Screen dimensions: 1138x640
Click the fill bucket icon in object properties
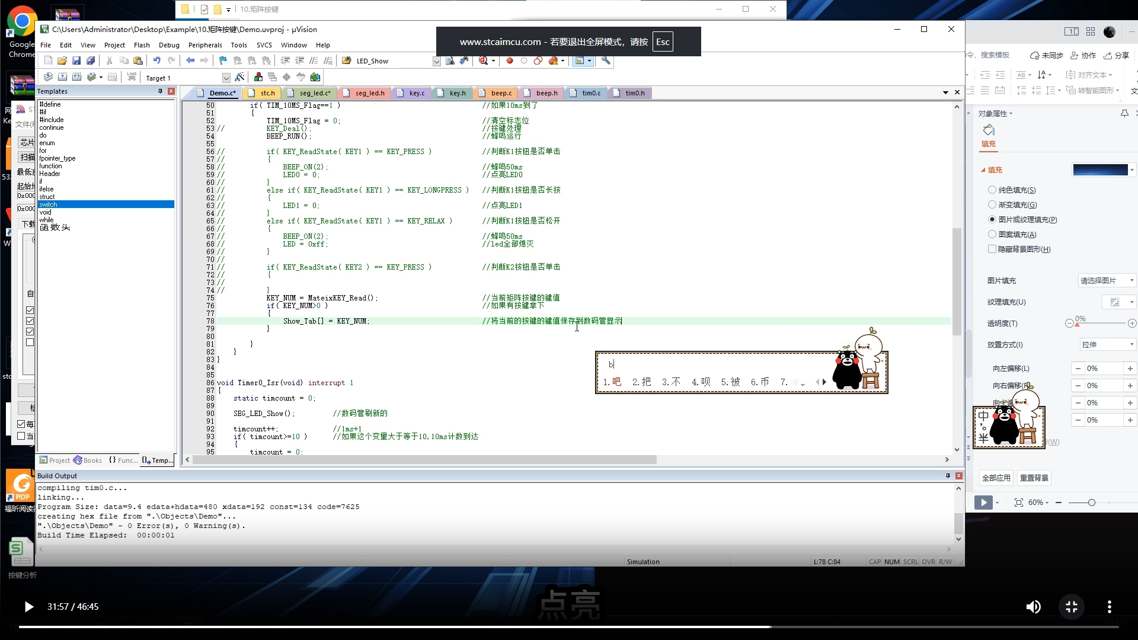[989, 130]
